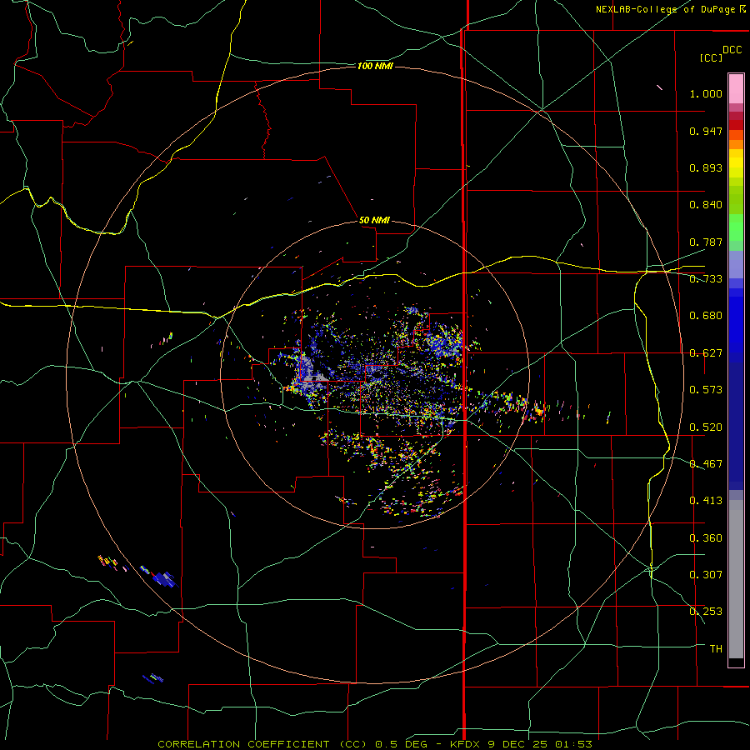Click the 0.680 scale value
The width and height of the screenshot is (750, 750).
pyautogui.click(x=706, y=316)
